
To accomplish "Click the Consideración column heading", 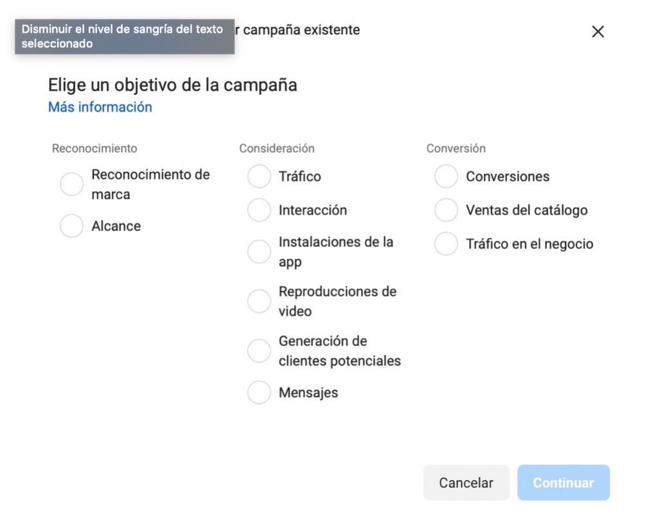I will [277, 149].
